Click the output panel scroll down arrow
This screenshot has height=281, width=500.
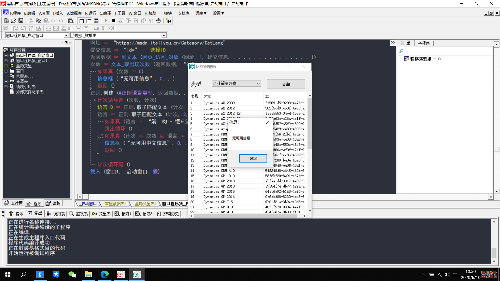(494, 261)
